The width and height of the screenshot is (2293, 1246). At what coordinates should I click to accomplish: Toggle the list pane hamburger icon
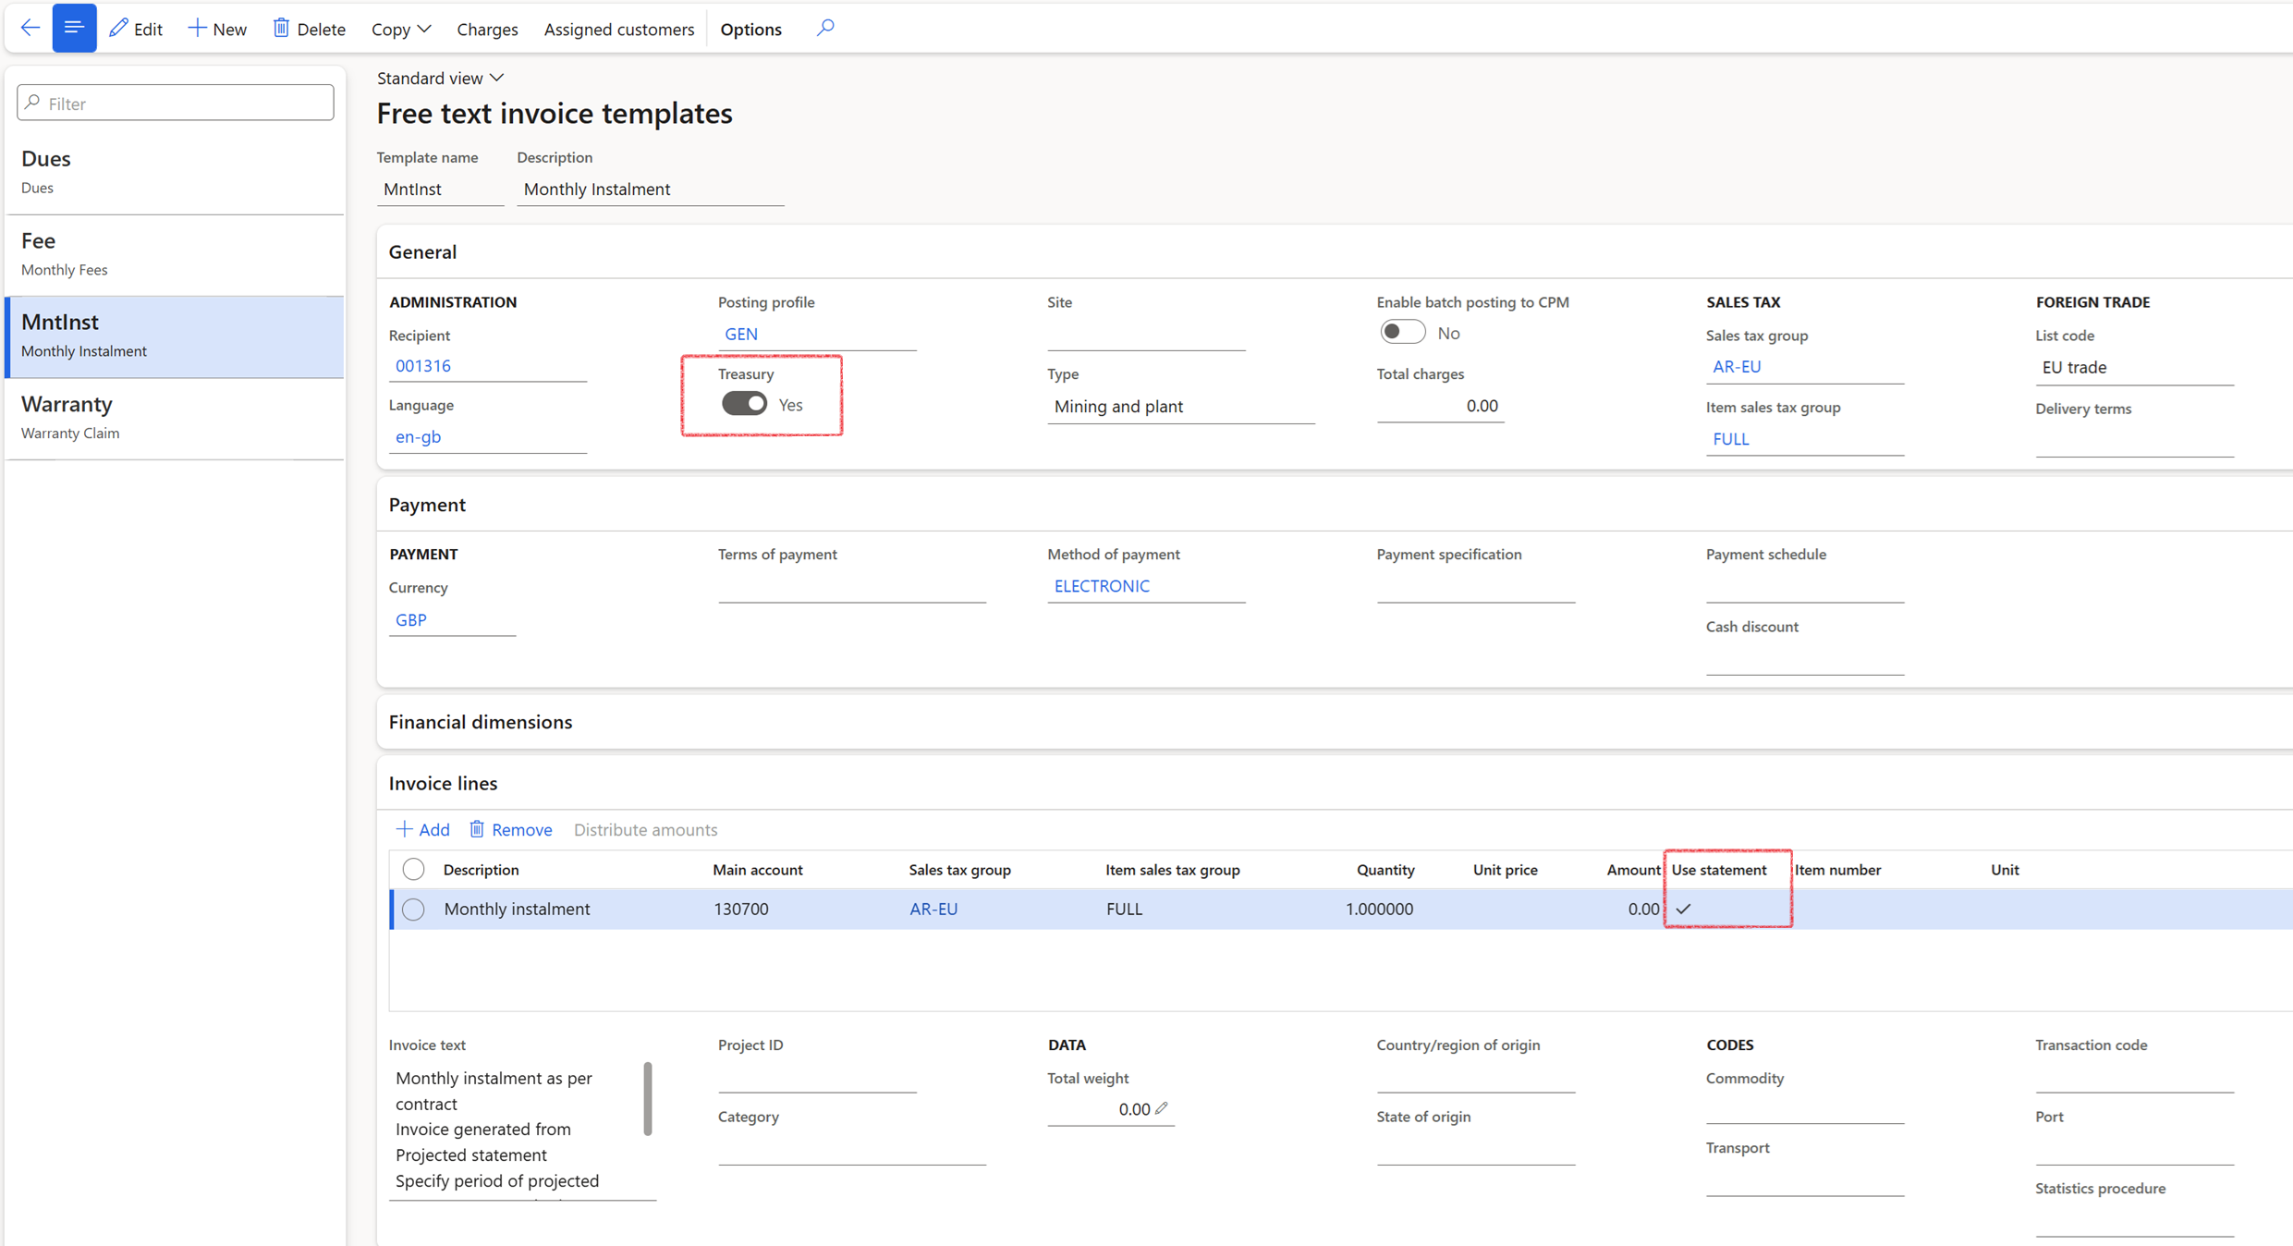tap(74, 28)
